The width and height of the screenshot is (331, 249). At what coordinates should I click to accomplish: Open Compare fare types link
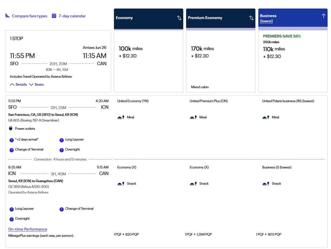[x=29, y=16]
